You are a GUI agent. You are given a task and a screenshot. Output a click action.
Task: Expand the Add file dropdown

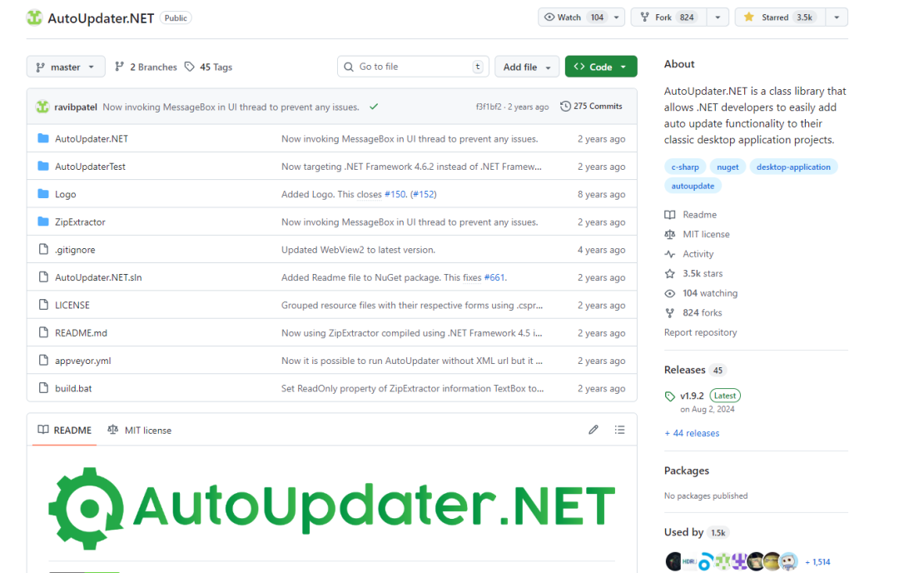[x=527, y=67]
